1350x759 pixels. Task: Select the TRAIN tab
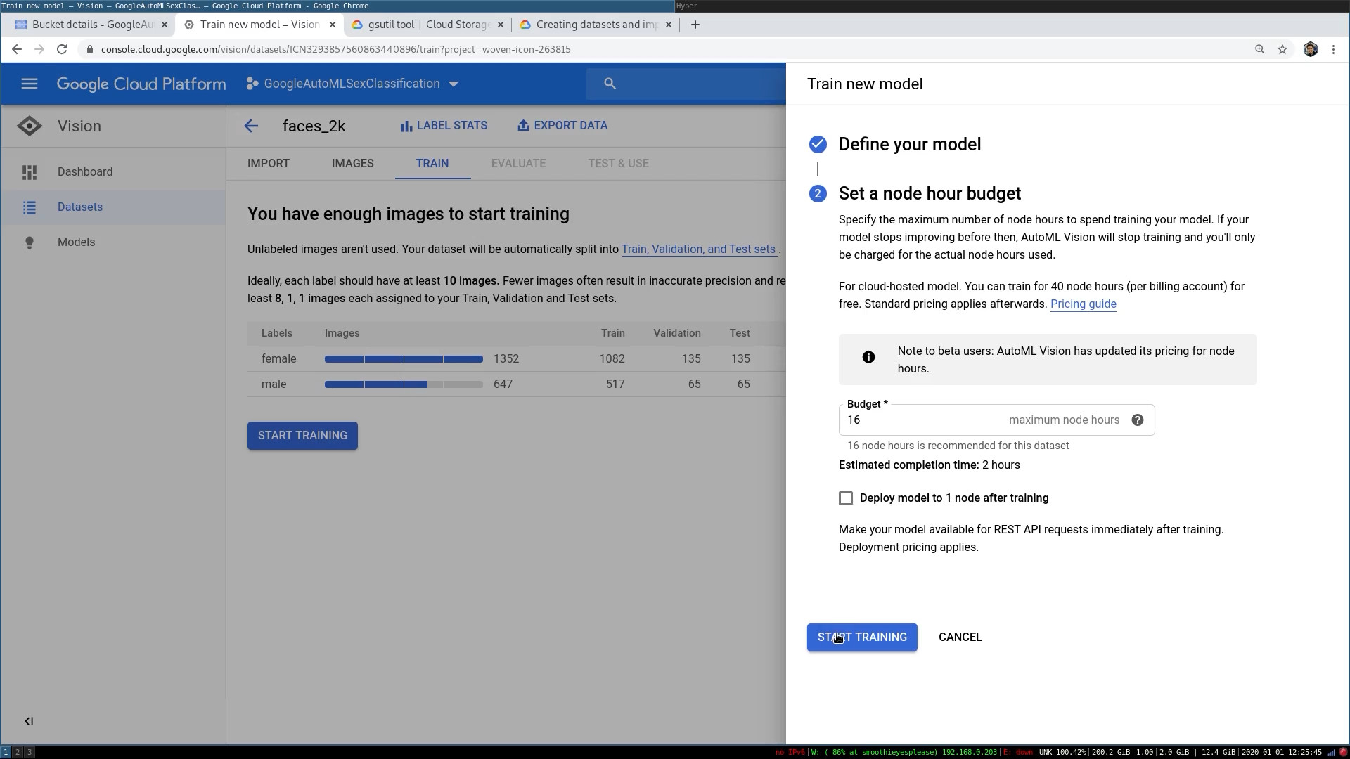pyautogui.click(x=431, y=163)
